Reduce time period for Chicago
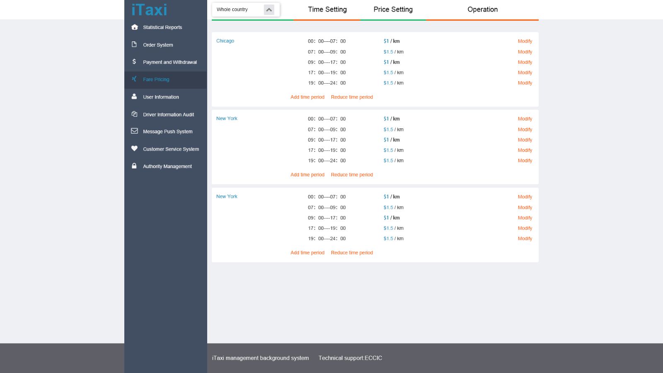 [352, 97]
